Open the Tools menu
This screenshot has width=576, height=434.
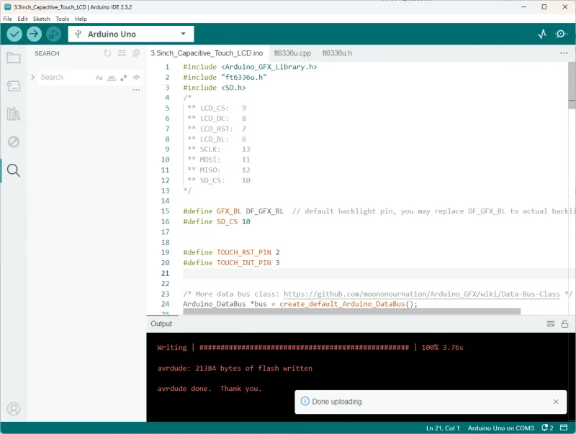tap(62, 19)
